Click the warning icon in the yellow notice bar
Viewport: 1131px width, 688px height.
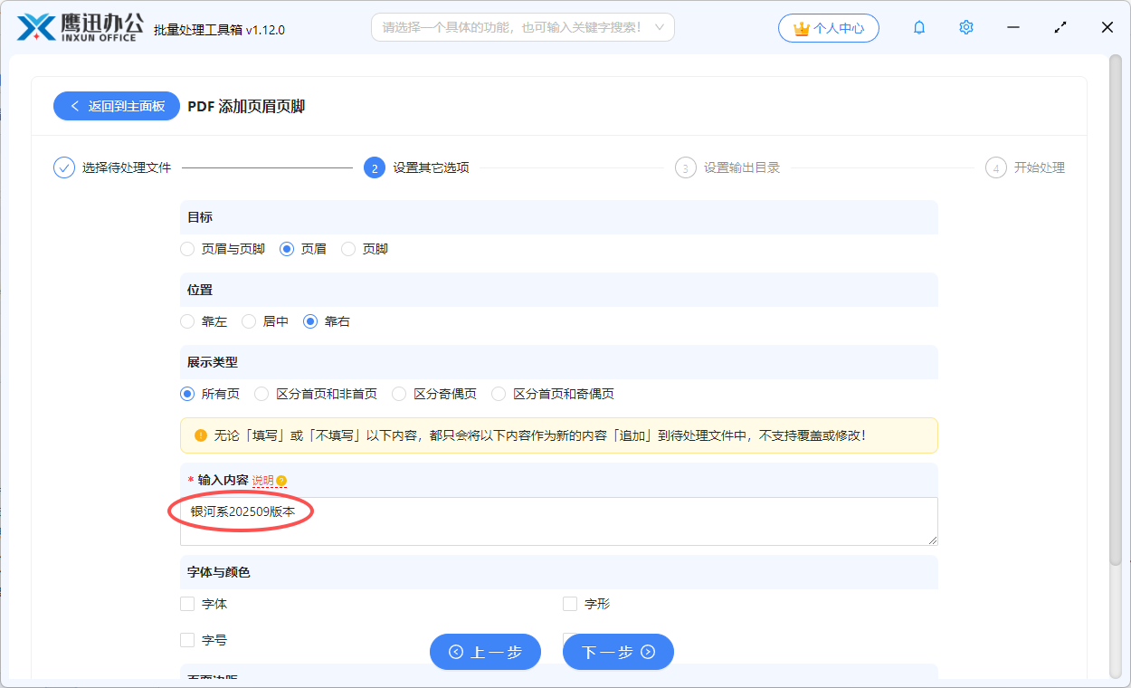(x=200, y=435)
